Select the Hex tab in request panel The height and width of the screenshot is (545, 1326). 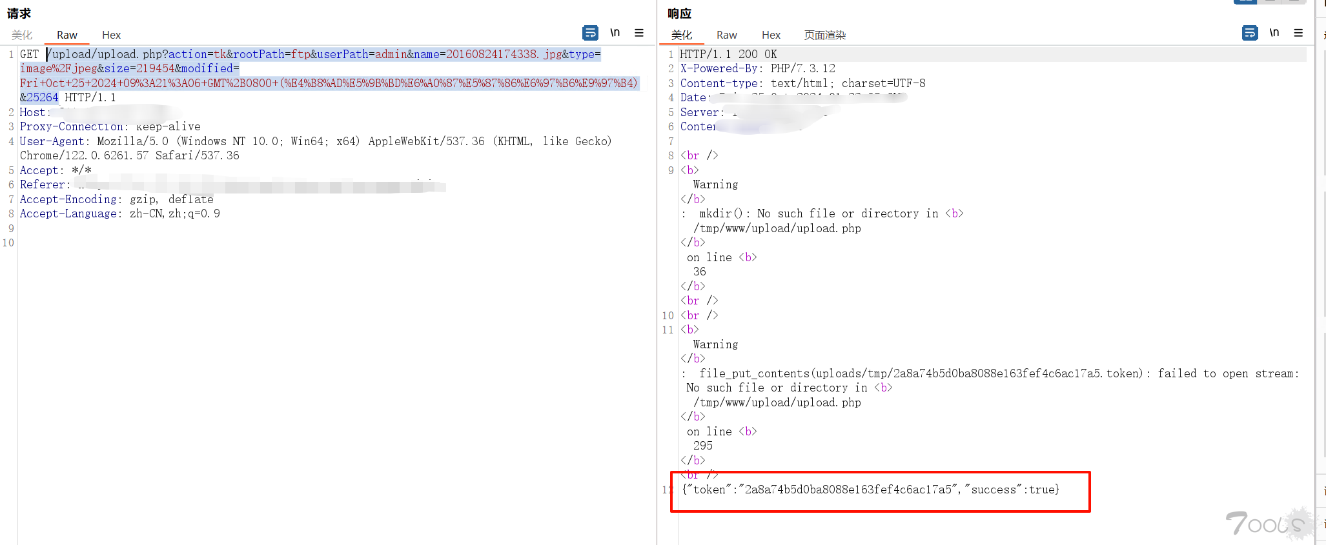[111, 35]
